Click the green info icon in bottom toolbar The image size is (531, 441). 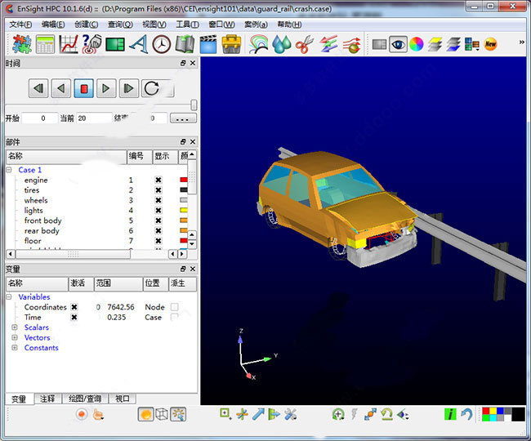[x=450, y=414]
